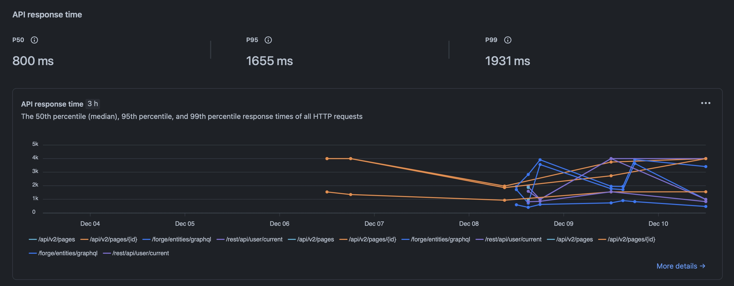Click the lowest blue point at chart's right edge
Image resolution: width=734 pixels, height=286 pixels.
click(x=706, y=206)
